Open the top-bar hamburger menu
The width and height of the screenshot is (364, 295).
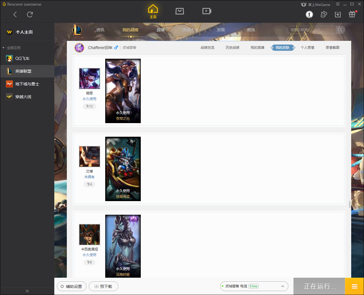[338, 4]
